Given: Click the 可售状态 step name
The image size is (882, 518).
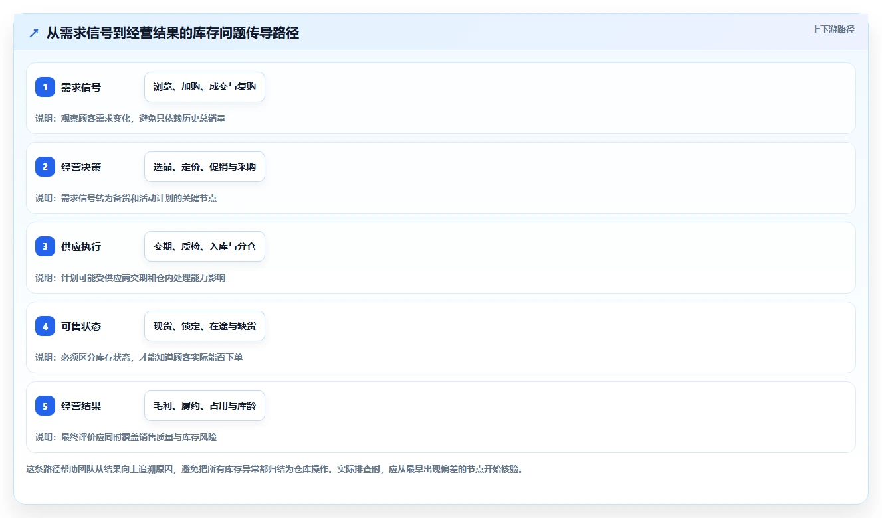Looking at the screenshot, I should (81, 326).
